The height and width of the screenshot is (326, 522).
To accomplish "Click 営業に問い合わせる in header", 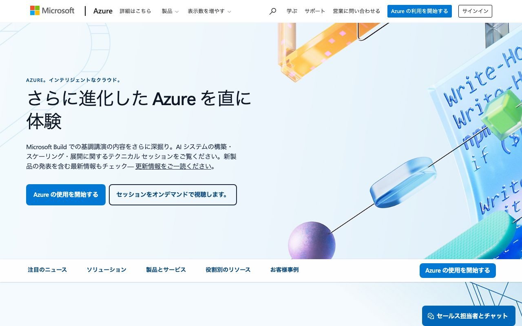I will point(356,11).
